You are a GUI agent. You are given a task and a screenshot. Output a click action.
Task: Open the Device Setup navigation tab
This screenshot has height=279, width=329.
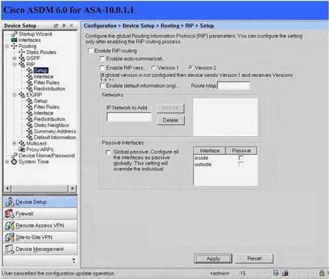(x=40, y=202)
